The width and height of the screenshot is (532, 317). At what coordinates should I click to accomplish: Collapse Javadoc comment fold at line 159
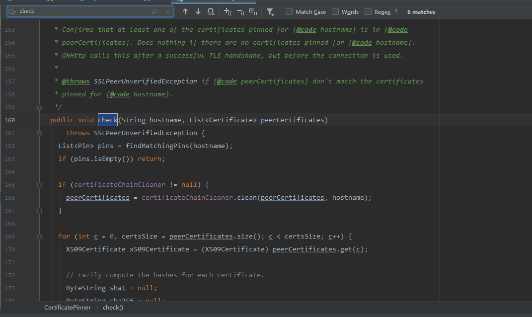point(39,107)
